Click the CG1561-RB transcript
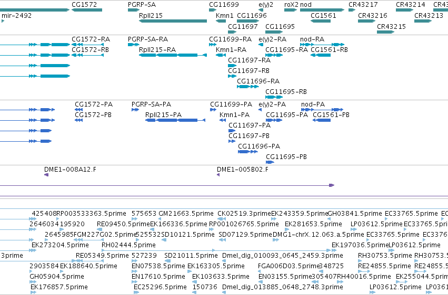This screenshot has width=448, height=295. [321, 55]
